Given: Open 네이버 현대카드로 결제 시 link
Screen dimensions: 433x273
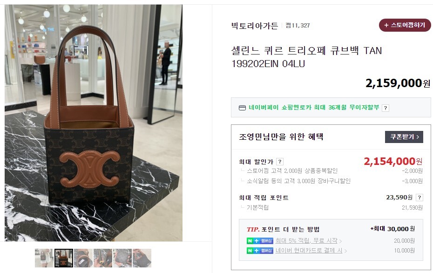Looking at the screenshot, I should 309,251.
